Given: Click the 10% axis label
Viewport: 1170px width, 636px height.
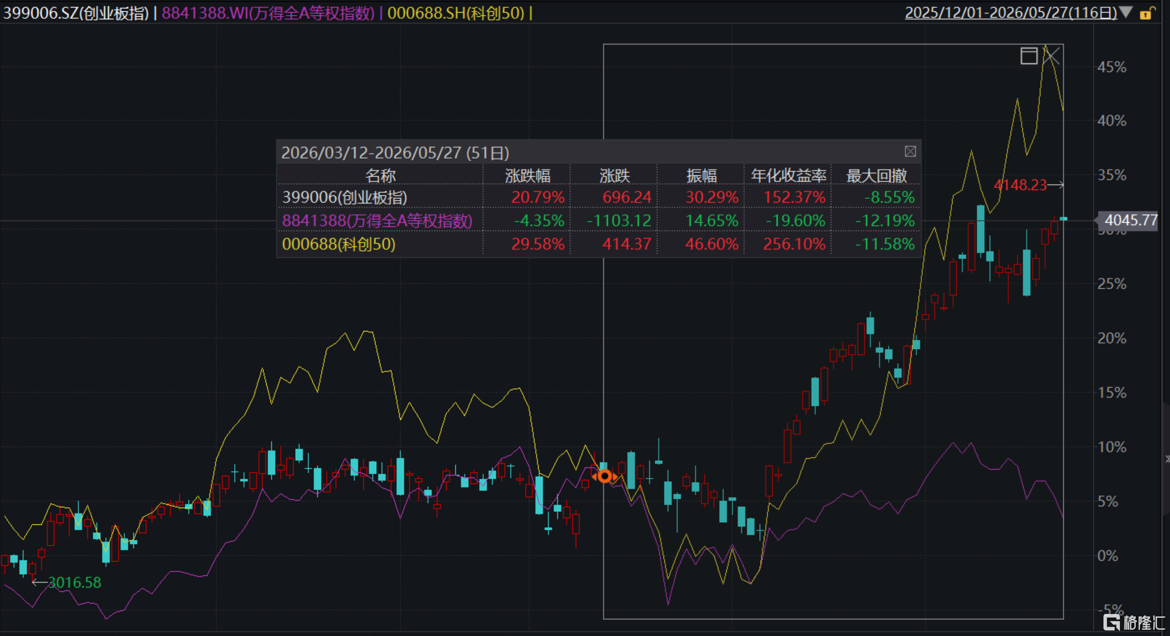Looking at the screenshot, I should (x=1112, y=447).
